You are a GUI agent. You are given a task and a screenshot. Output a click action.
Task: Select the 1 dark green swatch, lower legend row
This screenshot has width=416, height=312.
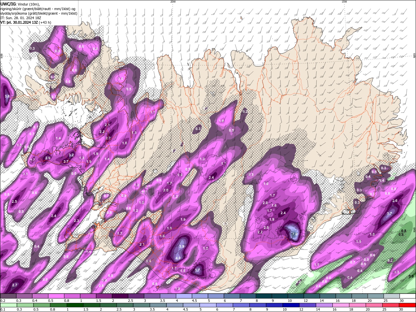(x=75, y=305)
